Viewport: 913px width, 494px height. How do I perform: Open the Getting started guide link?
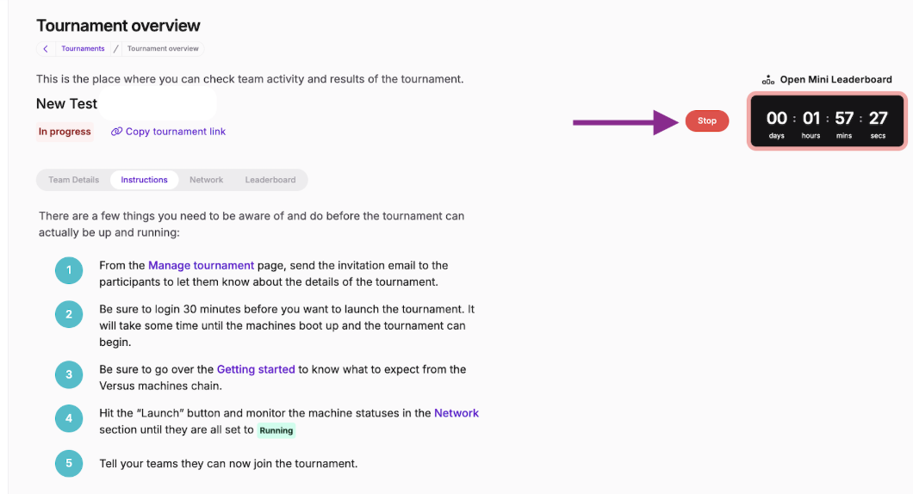[x=256, y=369]
